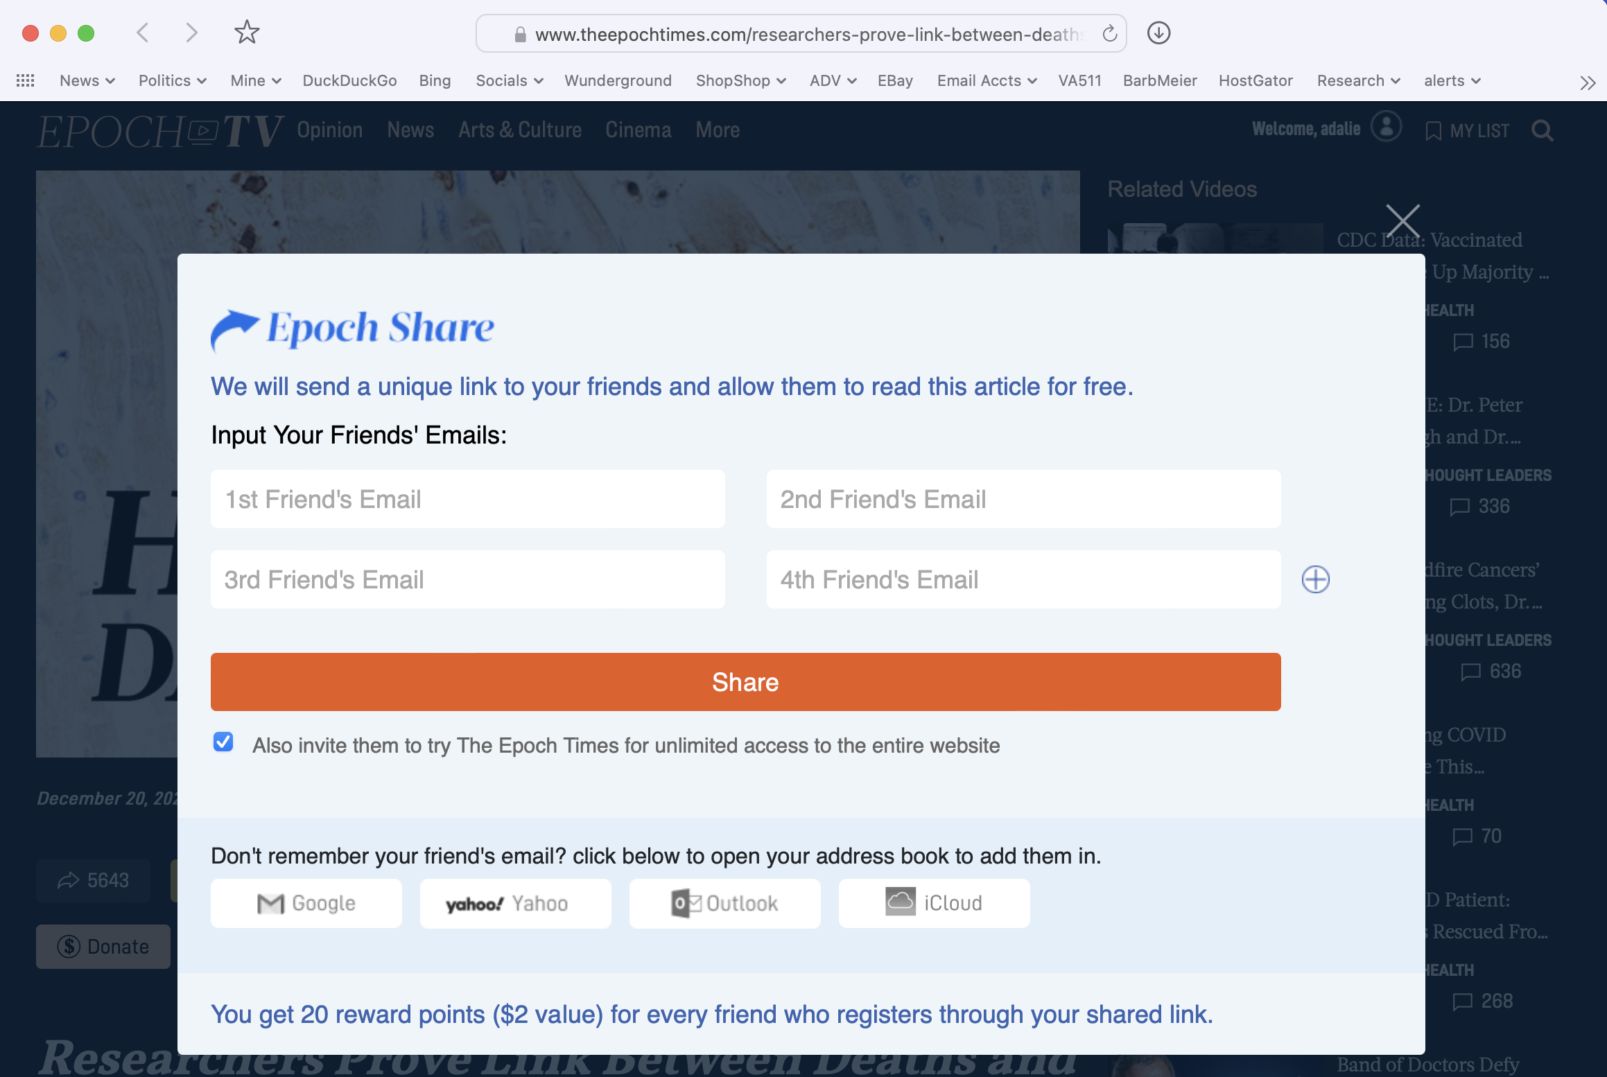The width and height of the screenshot is (1607, 1077).
Task: Uncheck the invite to Epoch Times checkbox
Action: pos(223,742)
